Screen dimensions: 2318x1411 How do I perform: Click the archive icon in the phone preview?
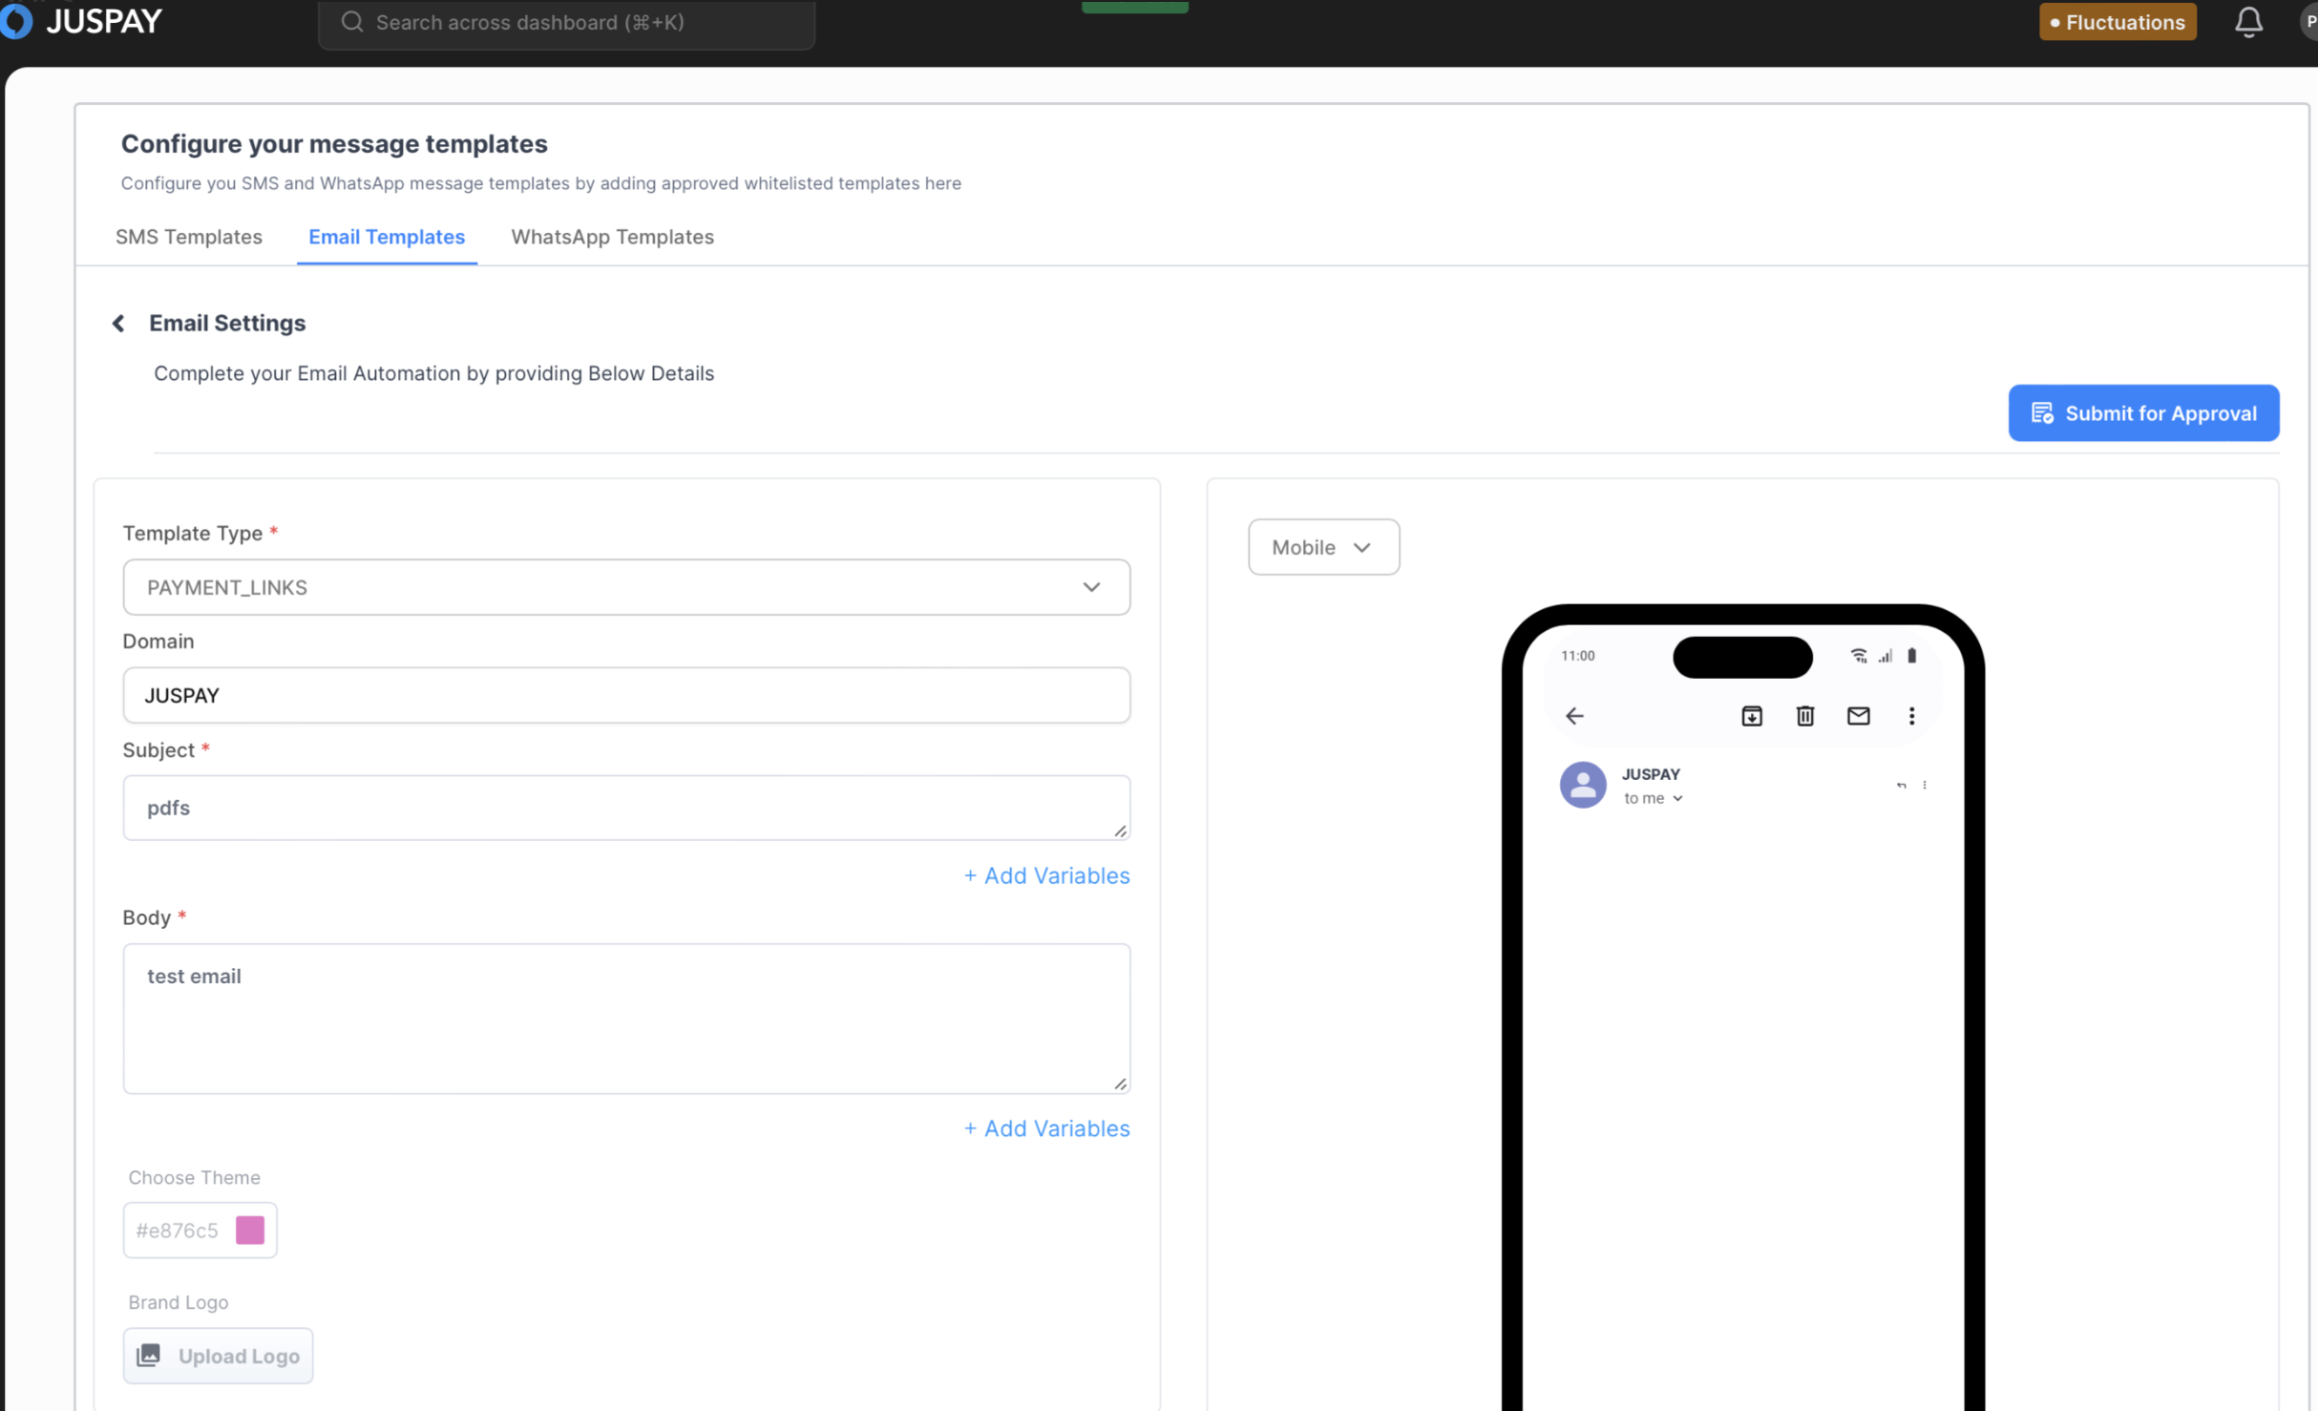point(1751,716)
